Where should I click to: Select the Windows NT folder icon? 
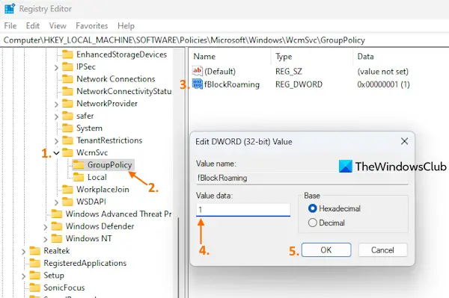[x=57, y=238]
